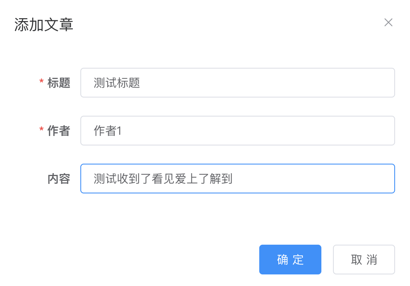Click the 内容 field label
410x286 pixels.
(59, 179)
